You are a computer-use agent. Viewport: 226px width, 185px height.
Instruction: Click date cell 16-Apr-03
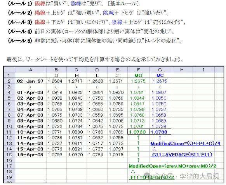click(30, 155)
